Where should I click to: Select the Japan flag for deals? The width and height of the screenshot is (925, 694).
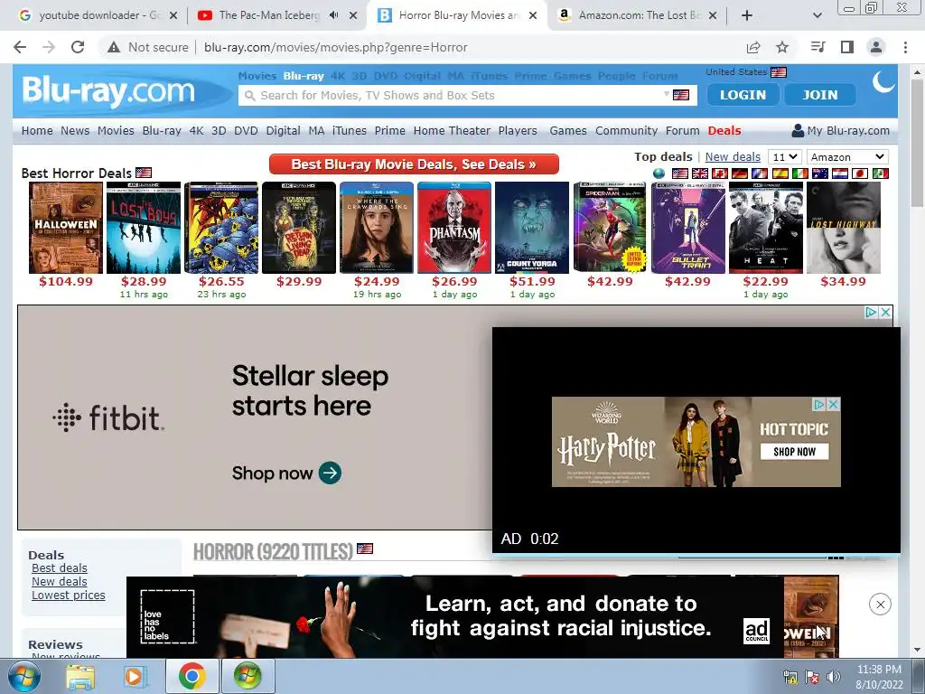(860, 173)
